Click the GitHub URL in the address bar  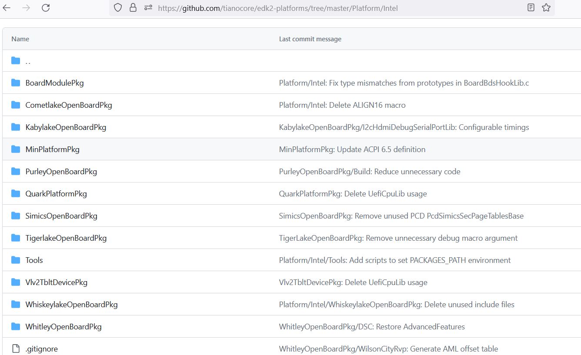[x=277, y=8]
